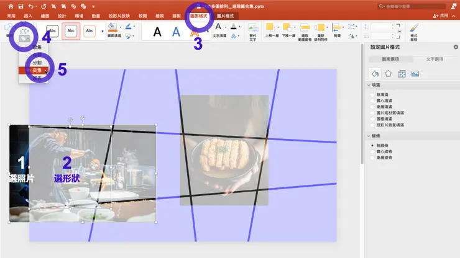Click the shape outline pen icon
This screenshot has height=258, width=460.
coord(128,27)
